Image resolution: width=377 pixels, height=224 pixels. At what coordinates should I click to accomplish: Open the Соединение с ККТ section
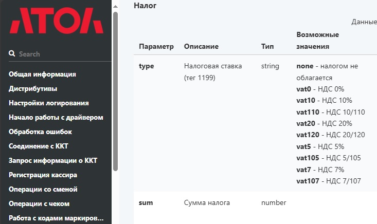(39, 146)
